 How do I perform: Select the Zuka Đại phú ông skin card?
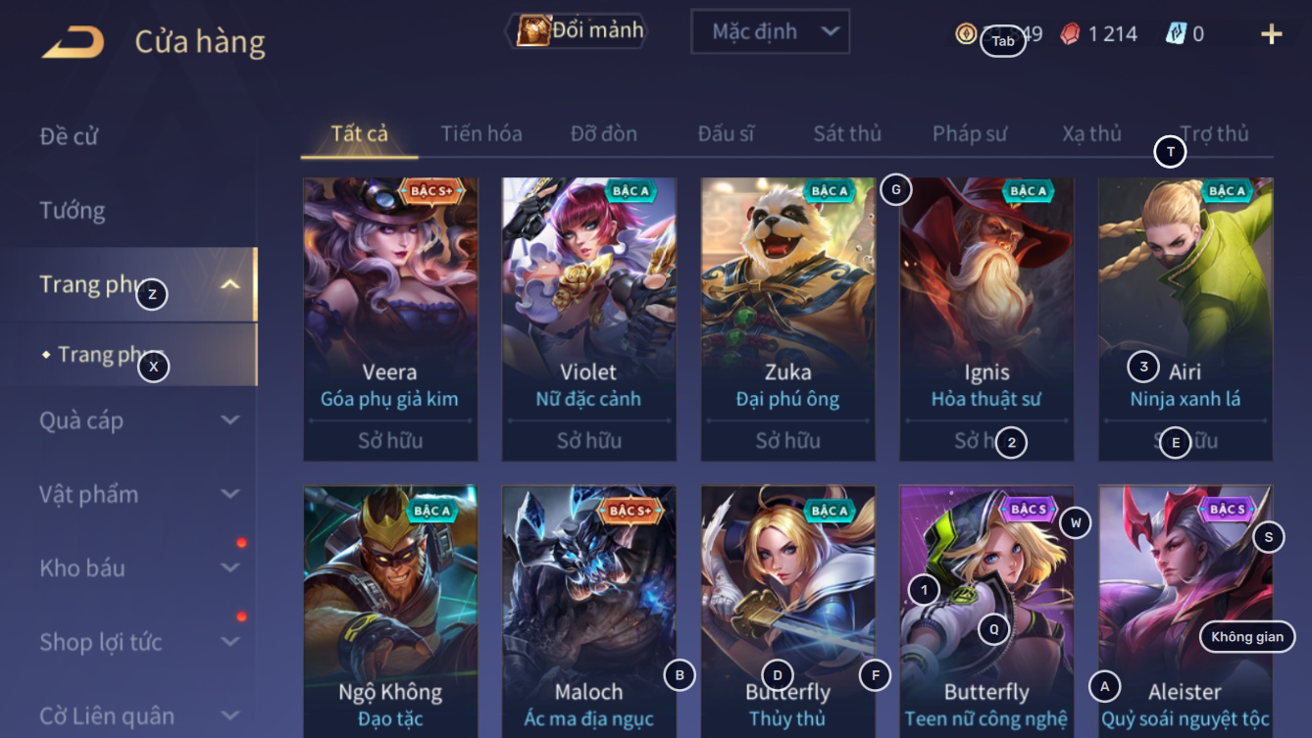click(787, 320)
